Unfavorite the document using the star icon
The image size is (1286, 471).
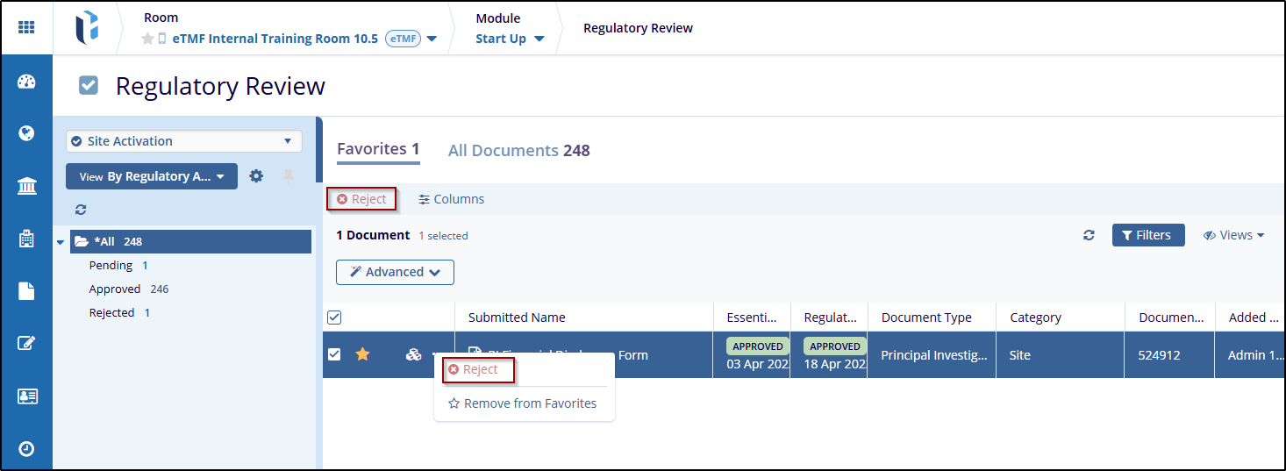click(362, 354)
